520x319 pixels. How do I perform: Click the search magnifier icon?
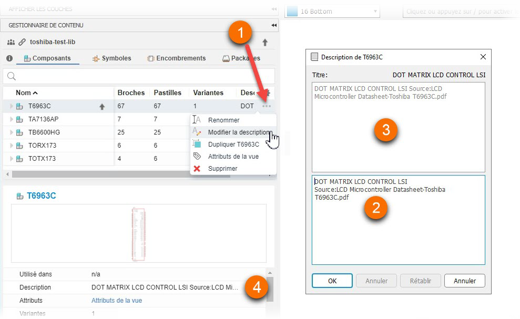(12, 76)
